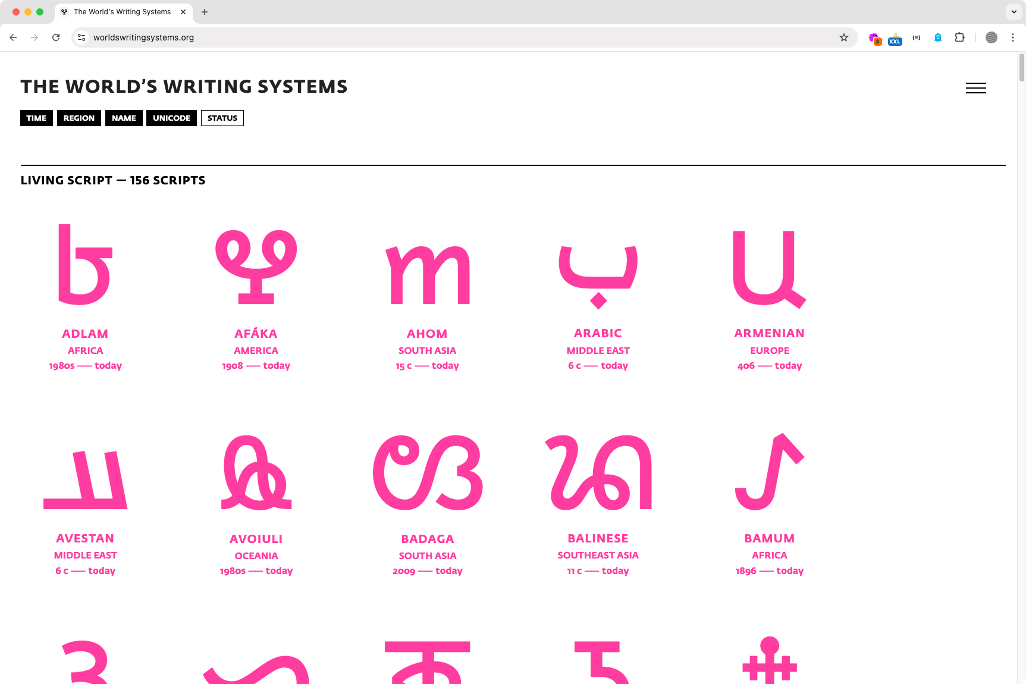
Task: Click the SOUTHEAST ASIA region under Balinese
Action: point(598,555)
